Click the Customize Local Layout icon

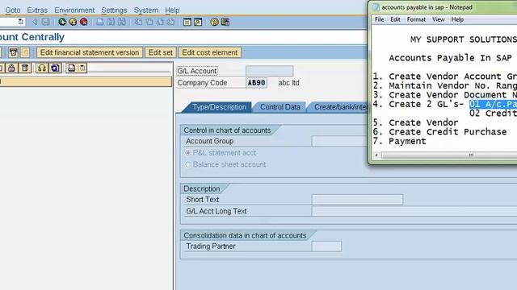pyautogui.click(x=225, y=22)
